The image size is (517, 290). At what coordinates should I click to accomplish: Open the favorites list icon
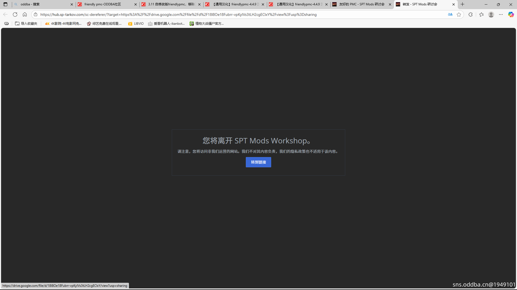(x=481, y=15)
